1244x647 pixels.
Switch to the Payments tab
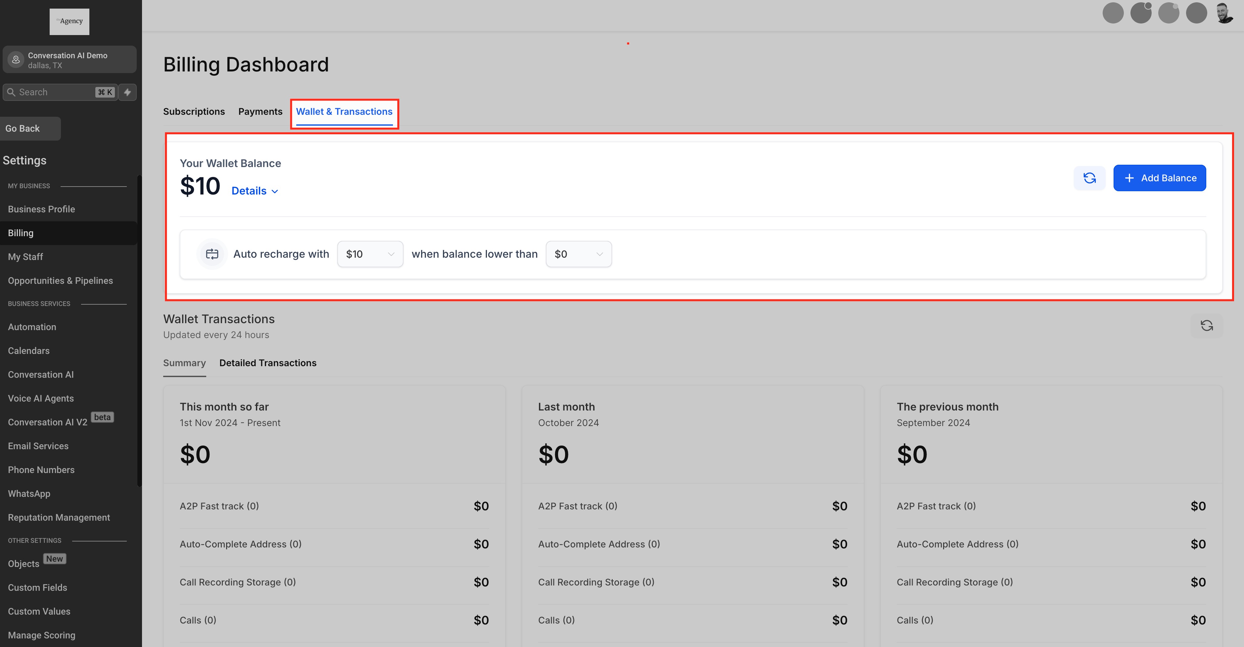tap(260, 111)
